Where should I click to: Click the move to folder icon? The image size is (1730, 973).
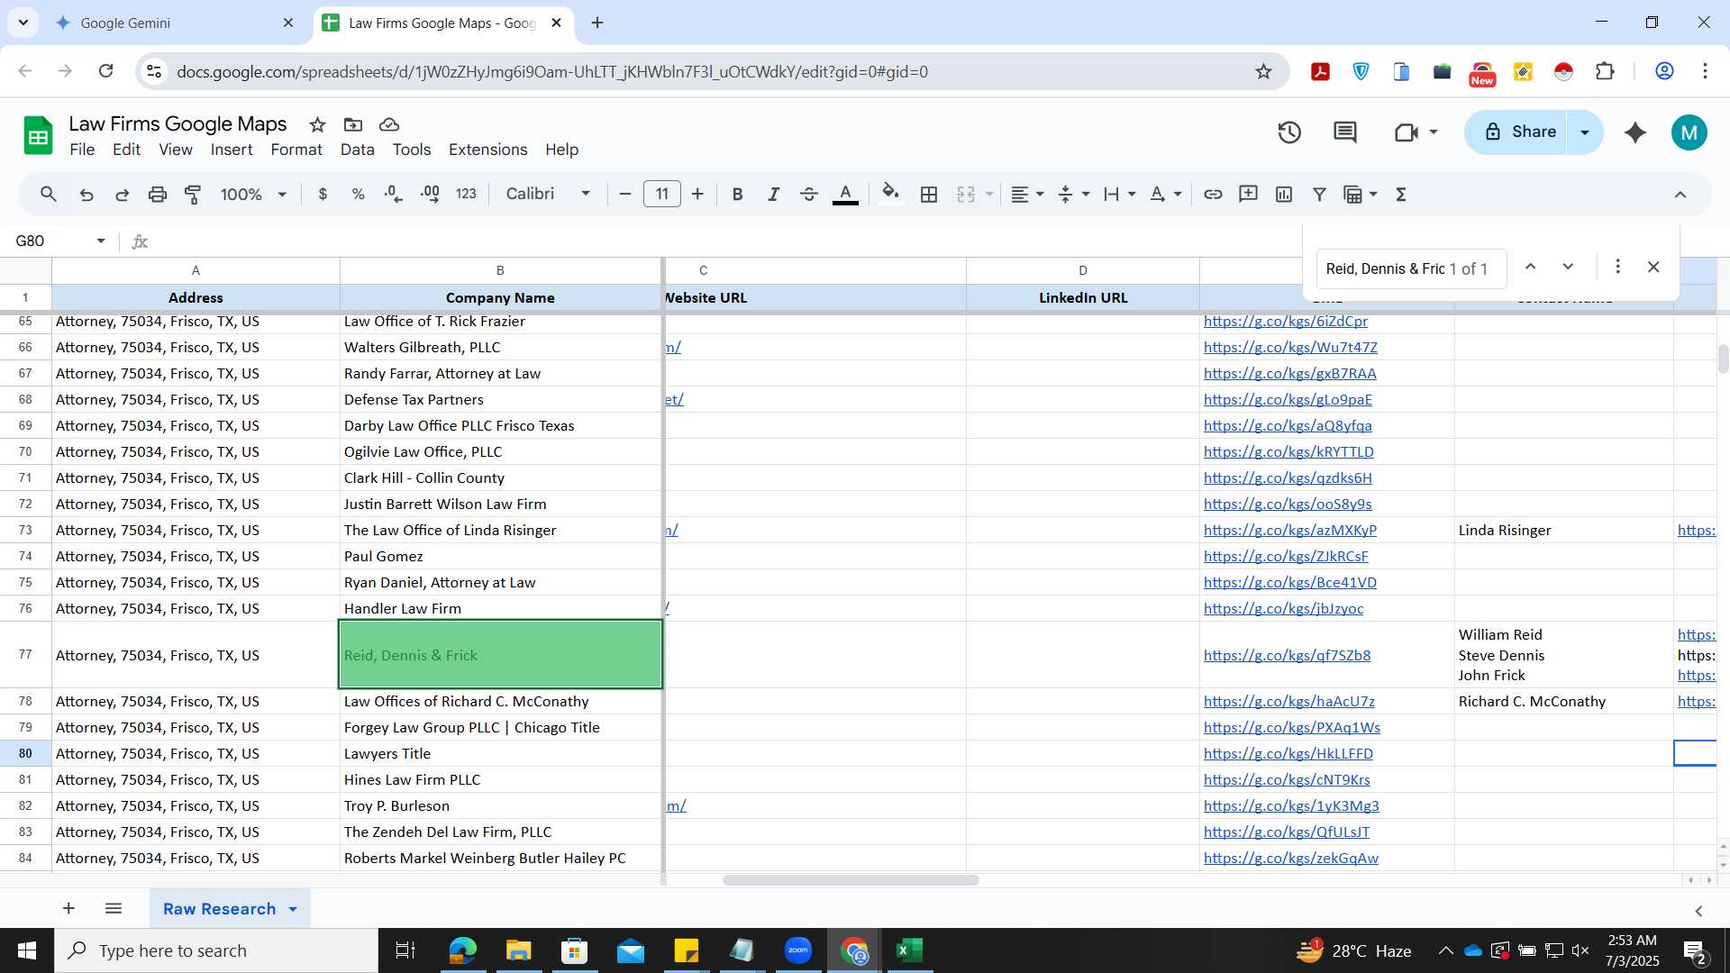(353, 124)
